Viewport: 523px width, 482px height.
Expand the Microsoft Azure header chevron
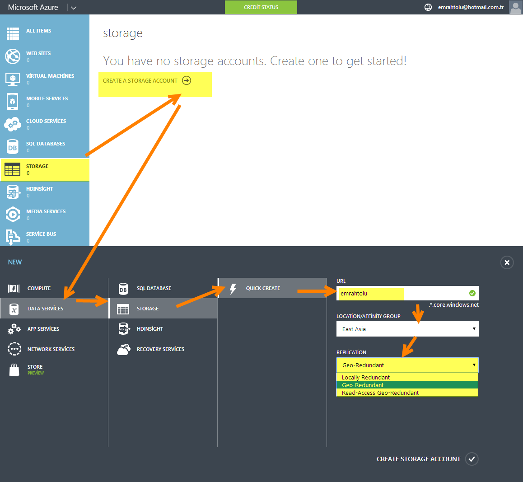tap(74, 8)
